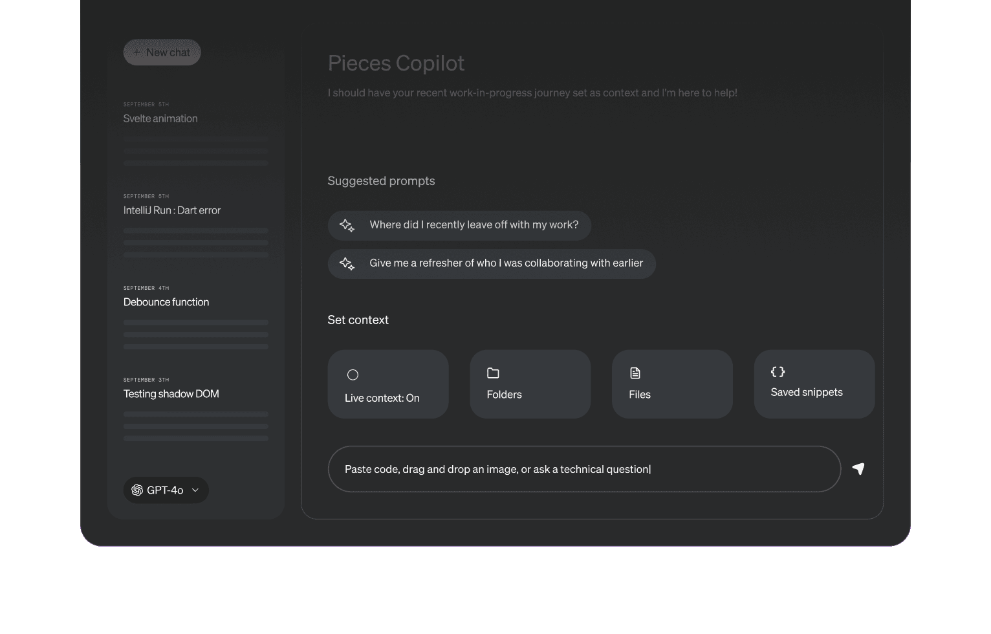The image size is (991, 634).
Task: Click the OpenAI logo icon beside GPT-4o
Action: click(137, 490)
